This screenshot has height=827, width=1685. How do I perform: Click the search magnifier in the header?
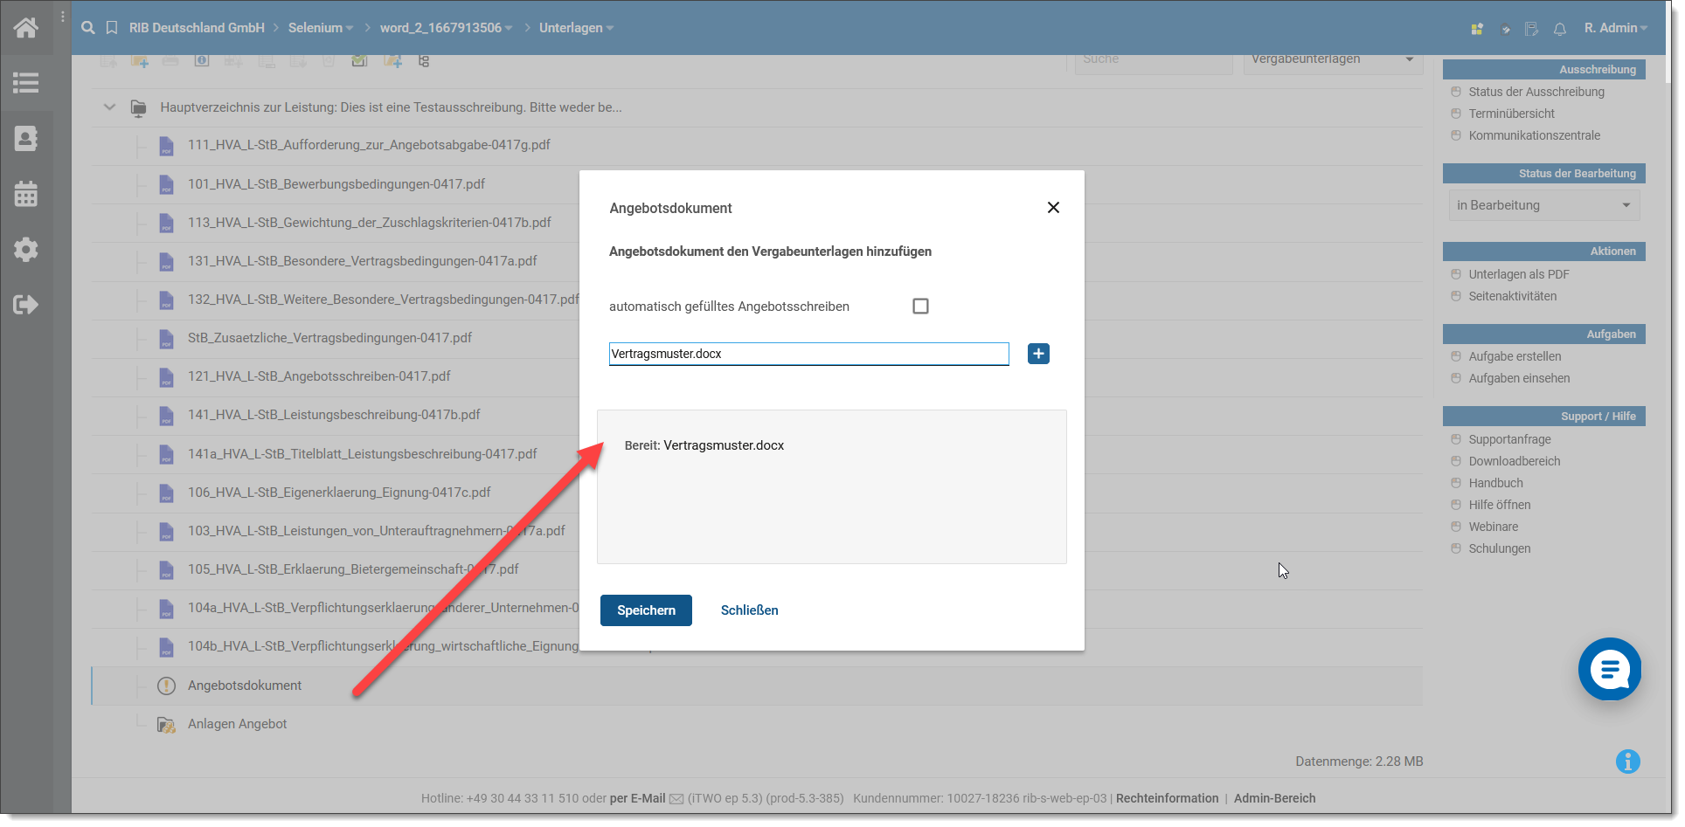(x=87, y=28)
